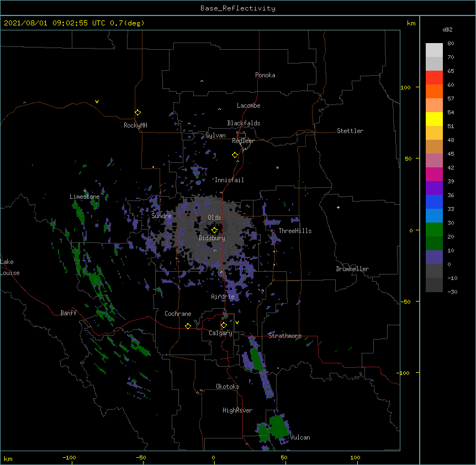Click the Lacombe city label
476x465 pixels.
click(x=248, y=105)
